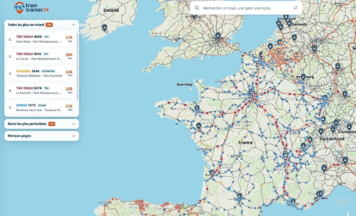The height and width of the screenshot is (216, 356).
Task: Focus the Rechercher un train search field
Action: [246, 8]
